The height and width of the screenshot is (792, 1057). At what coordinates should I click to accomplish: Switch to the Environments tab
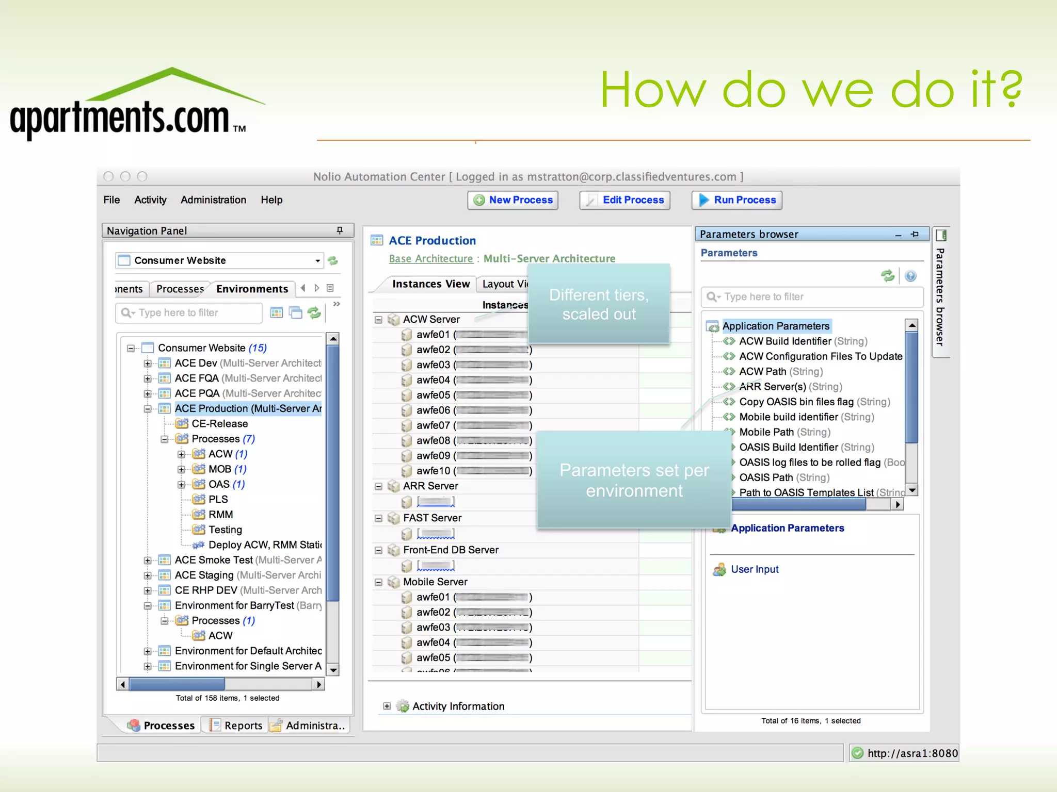click(x=252, y=289)
